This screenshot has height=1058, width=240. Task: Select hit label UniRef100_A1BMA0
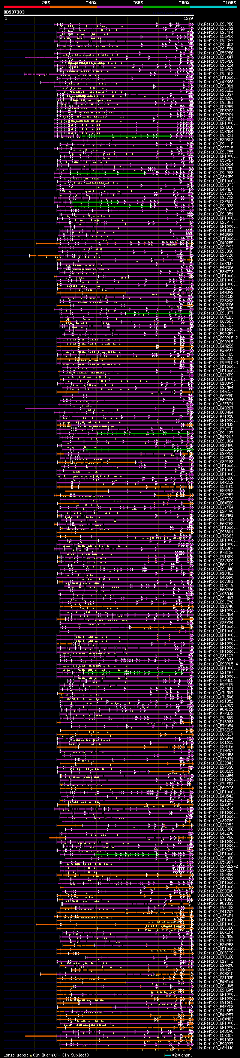click(215, 445)
